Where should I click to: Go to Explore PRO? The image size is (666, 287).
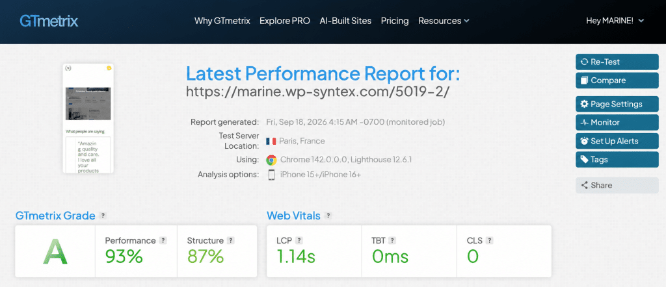[285, 21]
